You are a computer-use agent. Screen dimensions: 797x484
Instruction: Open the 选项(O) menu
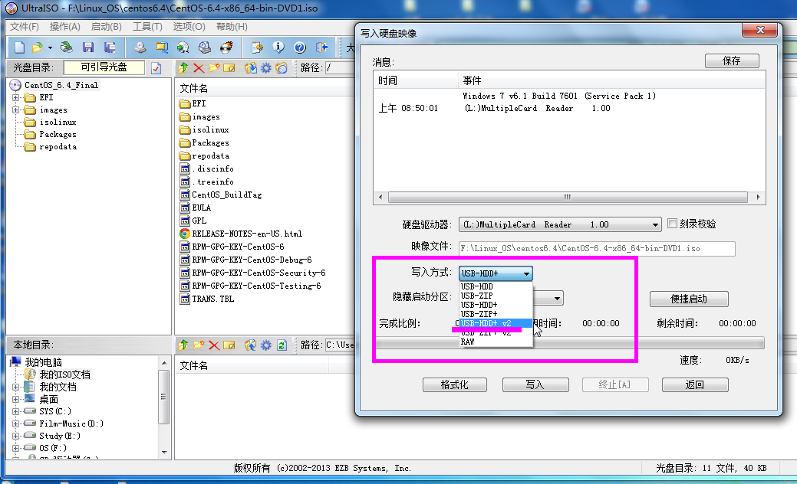point(189,27)
